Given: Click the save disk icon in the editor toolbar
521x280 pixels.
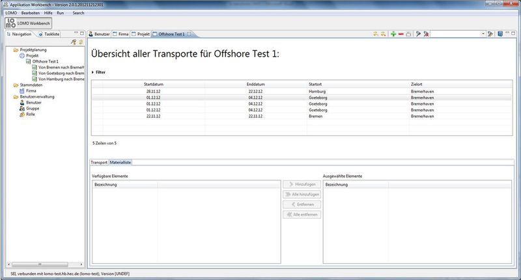Looking at the screenshot, I should coord(409,34).
